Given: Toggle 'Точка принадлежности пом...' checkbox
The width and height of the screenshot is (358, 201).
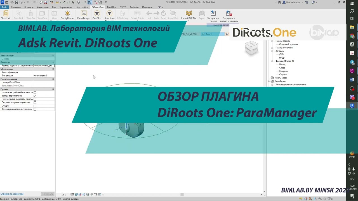Looking at the screenshot, I should (x=35, y=109).
